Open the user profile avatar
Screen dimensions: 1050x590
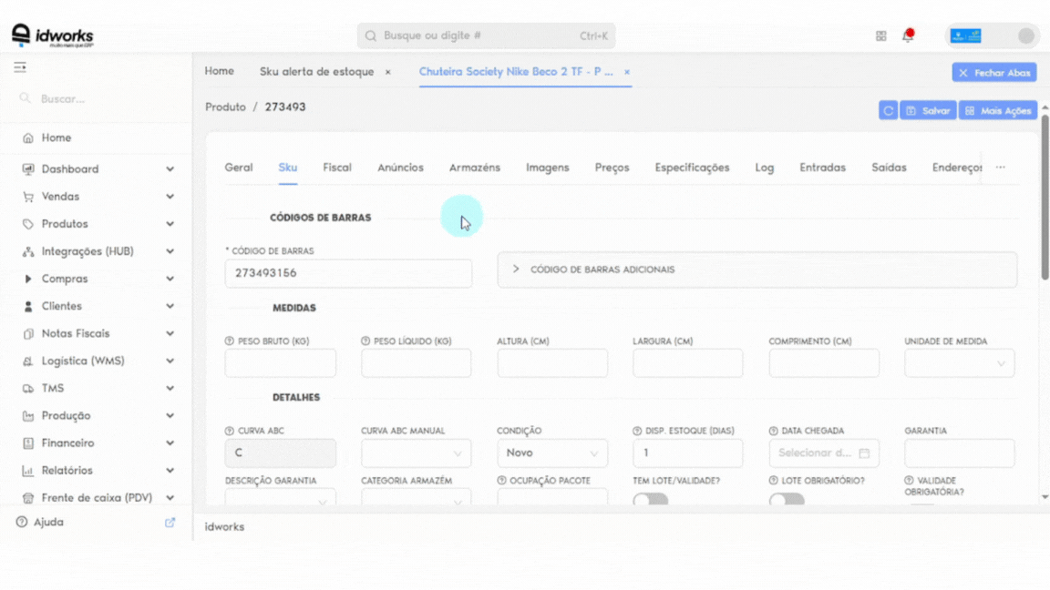click(1025, 36)
